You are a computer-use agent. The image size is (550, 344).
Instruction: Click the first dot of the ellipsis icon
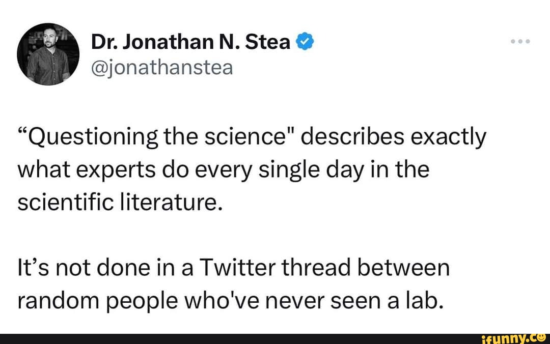click(512, 42)
